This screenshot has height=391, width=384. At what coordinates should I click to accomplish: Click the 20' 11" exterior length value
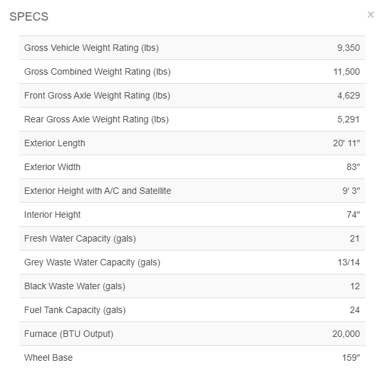347,143
